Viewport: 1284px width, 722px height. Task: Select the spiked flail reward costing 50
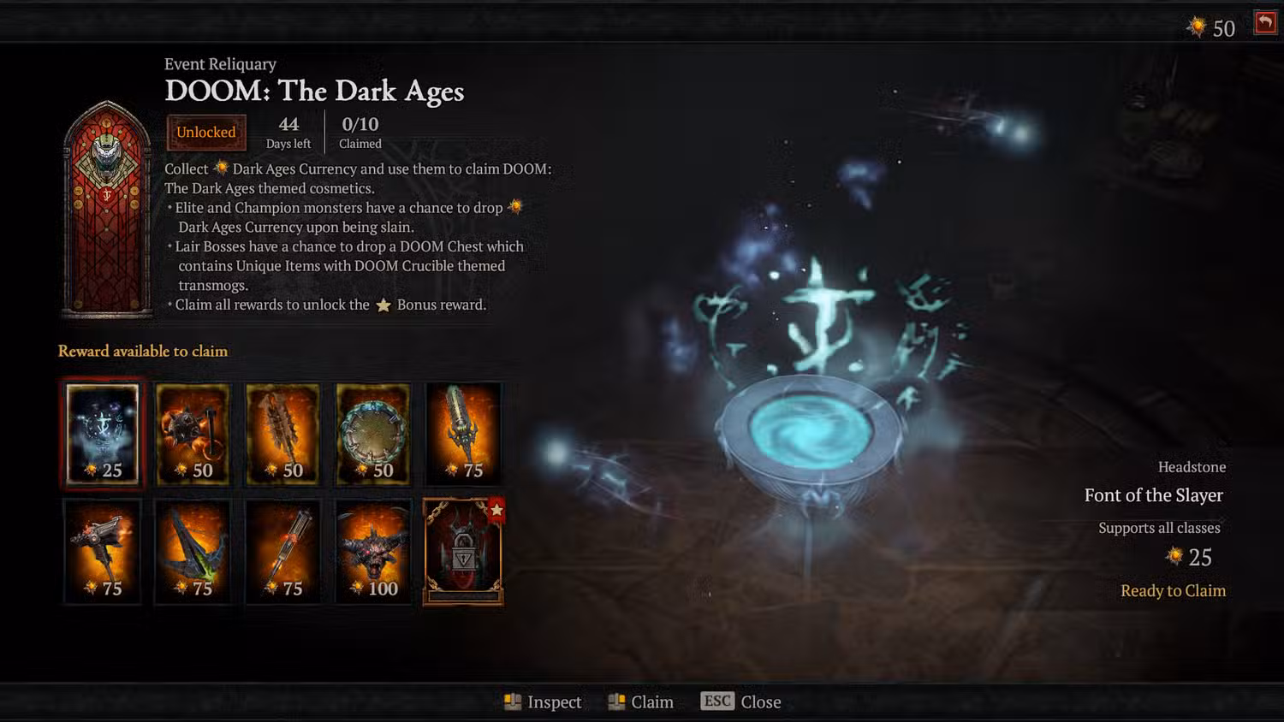tap(193, 434)
